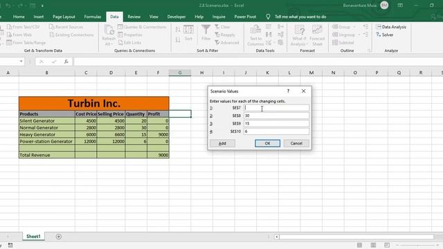Open Recent Sources
The height and width of the screenshot is (249, 443).
[66, 27]
